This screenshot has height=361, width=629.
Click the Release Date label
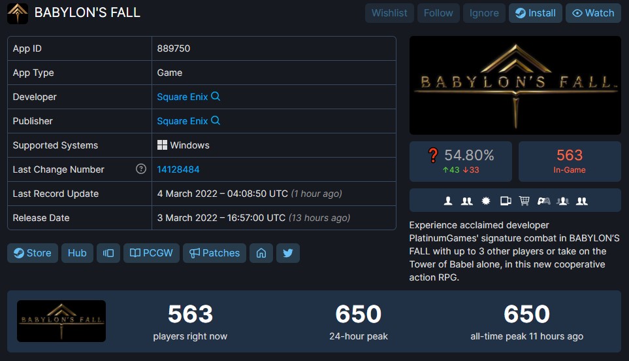[41, 218]
